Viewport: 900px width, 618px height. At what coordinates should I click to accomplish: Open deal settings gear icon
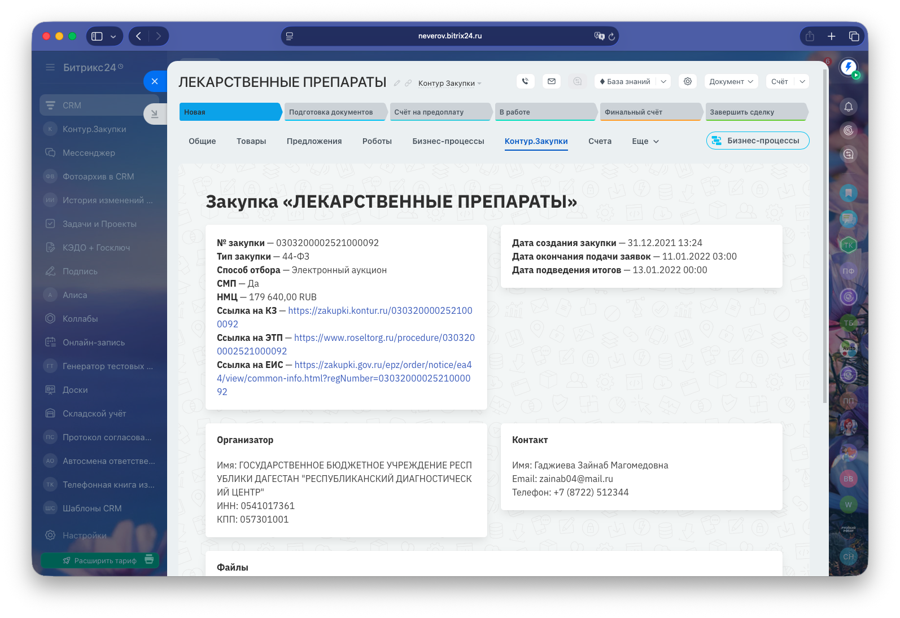coord(688,81)
